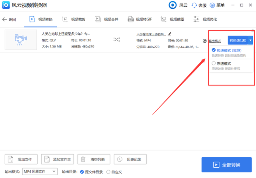Switch to 视频裁剪 tab
Screen dimensions: 256x178
(74, 20)
